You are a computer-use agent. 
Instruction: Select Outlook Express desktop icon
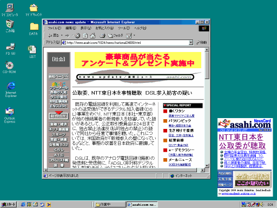coord(10,115)
